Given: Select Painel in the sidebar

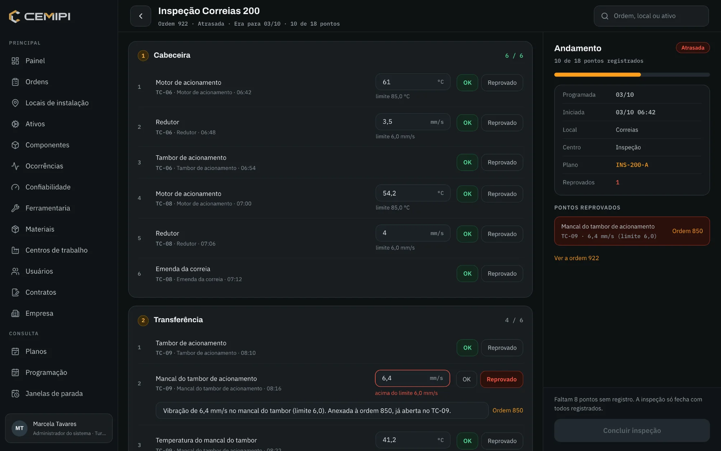Looking at the screenshot, I should [59, 61].
